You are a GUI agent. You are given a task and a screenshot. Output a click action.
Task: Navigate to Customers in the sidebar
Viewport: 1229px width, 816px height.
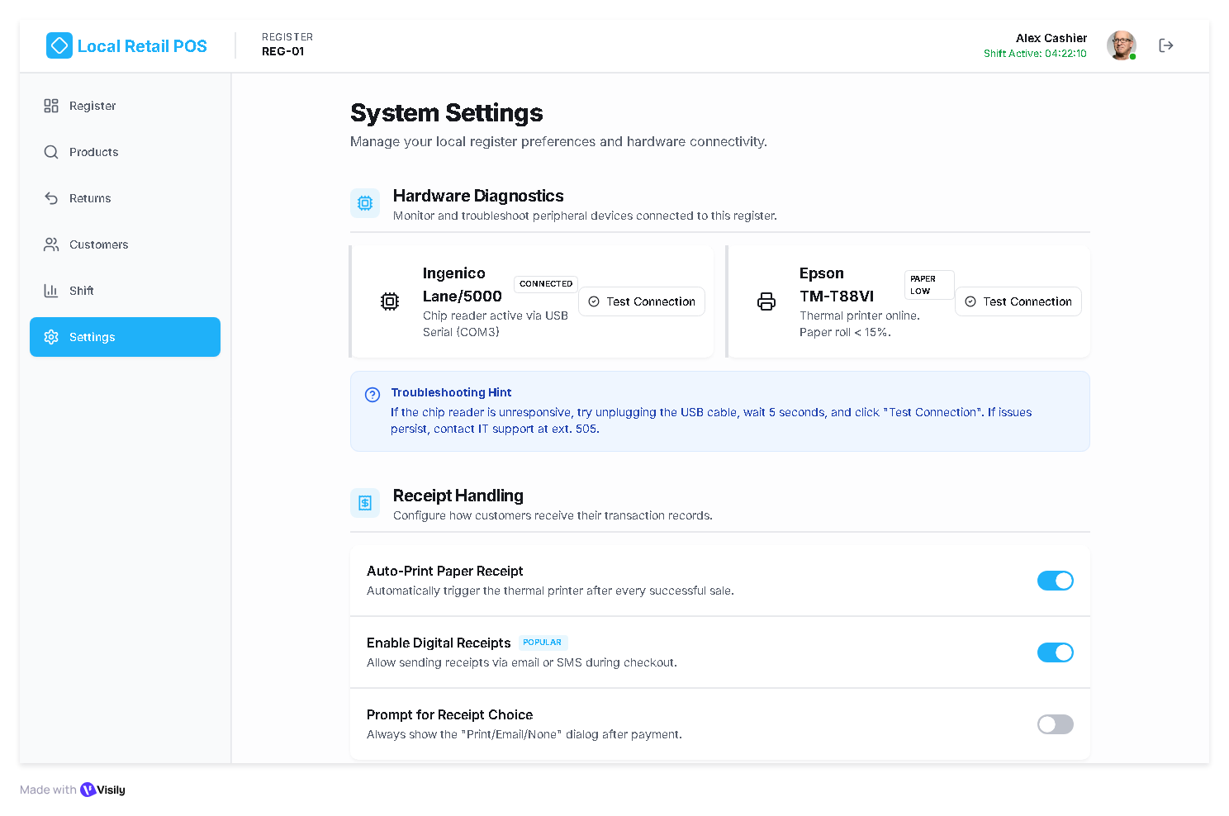98,244
